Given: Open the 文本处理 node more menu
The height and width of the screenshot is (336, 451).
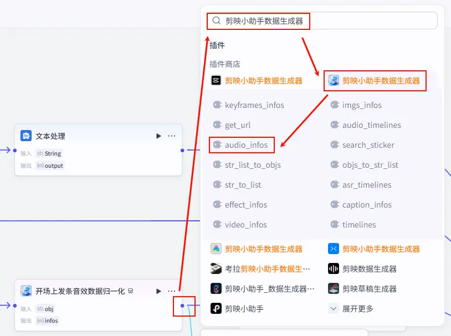Looking at the screenshot, I should coord(172,136).
